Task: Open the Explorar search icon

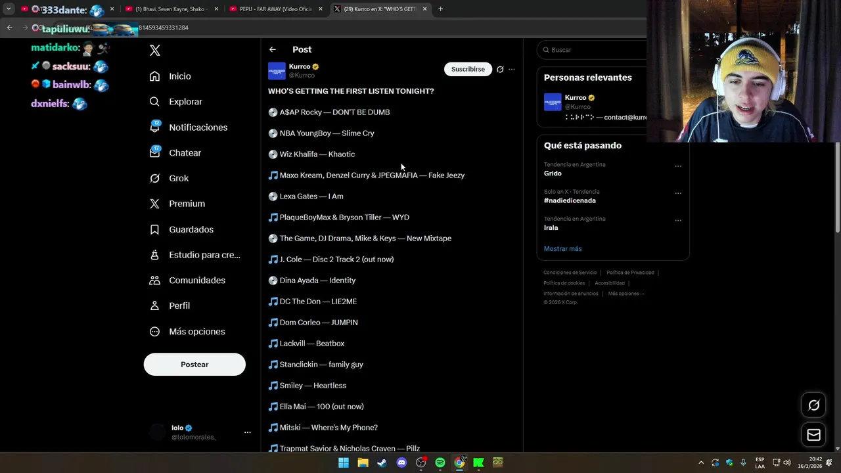Action: coord(154,102)
